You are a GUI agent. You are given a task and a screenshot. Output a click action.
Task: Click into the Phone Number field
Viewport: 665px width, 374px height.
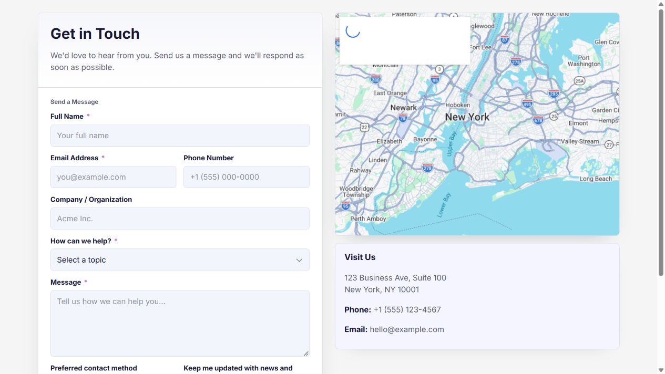pyautogui.click(x=247, y=177)
